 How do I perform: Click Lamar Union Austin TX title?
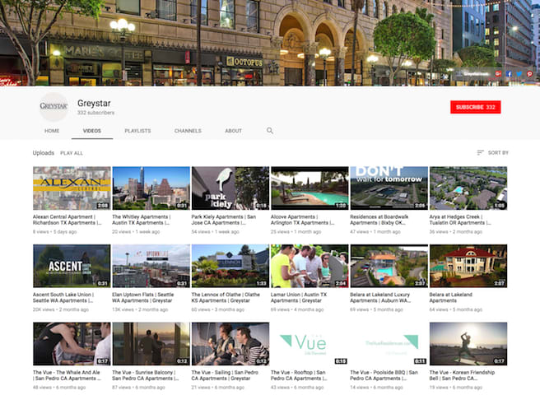click(299, 298)
